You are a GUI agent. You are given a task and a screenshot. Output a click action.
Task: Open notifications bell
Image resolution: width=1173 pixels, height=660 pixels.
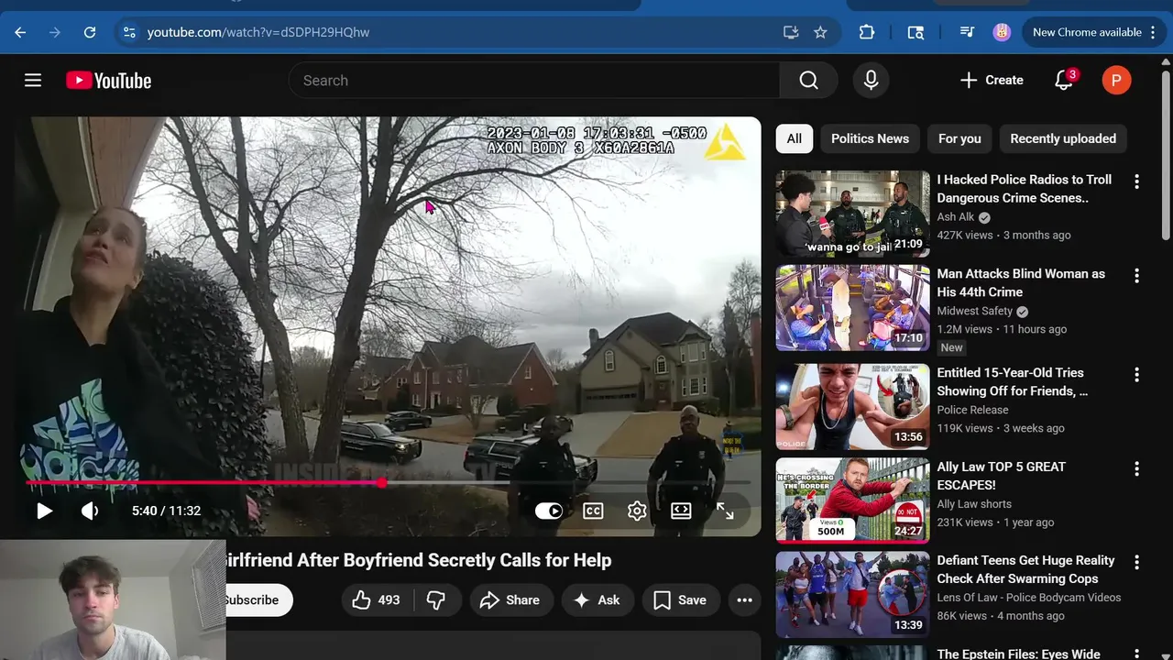point(1064,81)
